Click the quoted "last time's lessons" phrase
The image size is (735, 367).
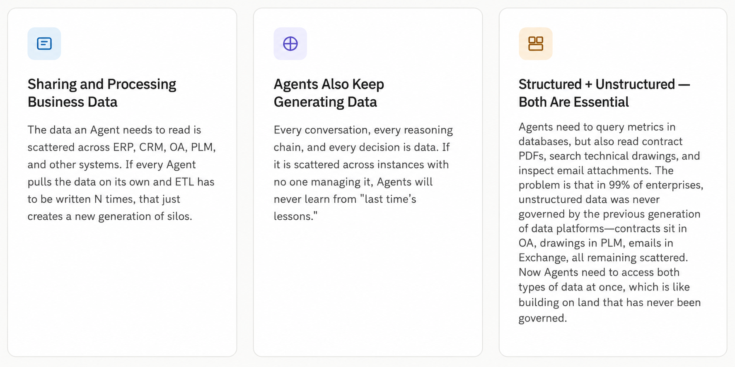tap(345, 208)
